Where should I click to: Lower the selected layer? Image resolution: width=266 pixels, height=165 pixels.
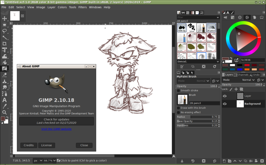tap(240, 161)
